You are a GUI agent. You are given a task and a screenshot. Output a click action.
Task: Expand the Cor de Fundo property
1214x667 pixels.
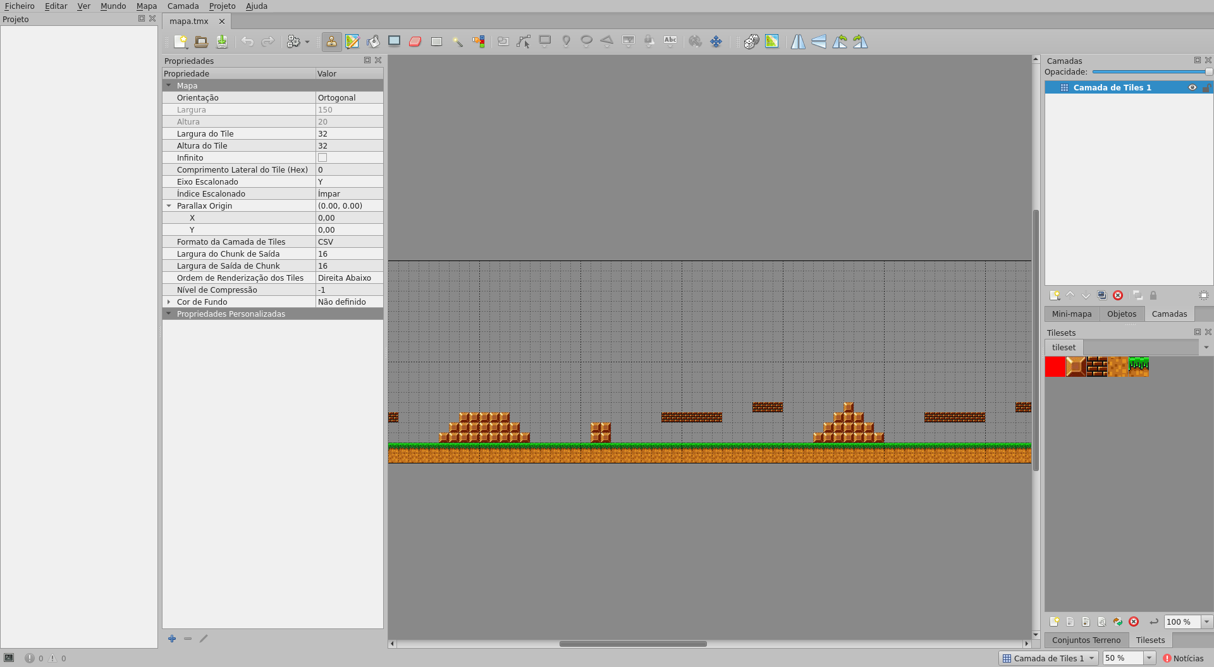click(169, 302)
